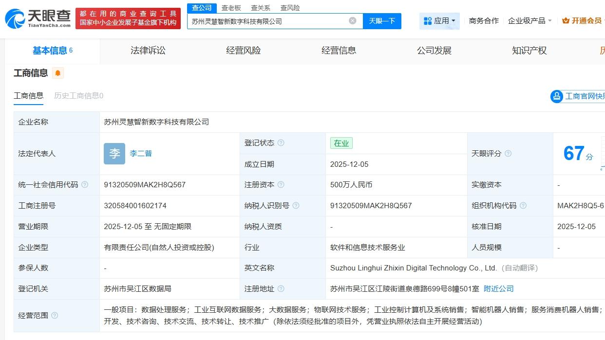Click help icon beside 统一社会信用代码

[x=85, y=185]
